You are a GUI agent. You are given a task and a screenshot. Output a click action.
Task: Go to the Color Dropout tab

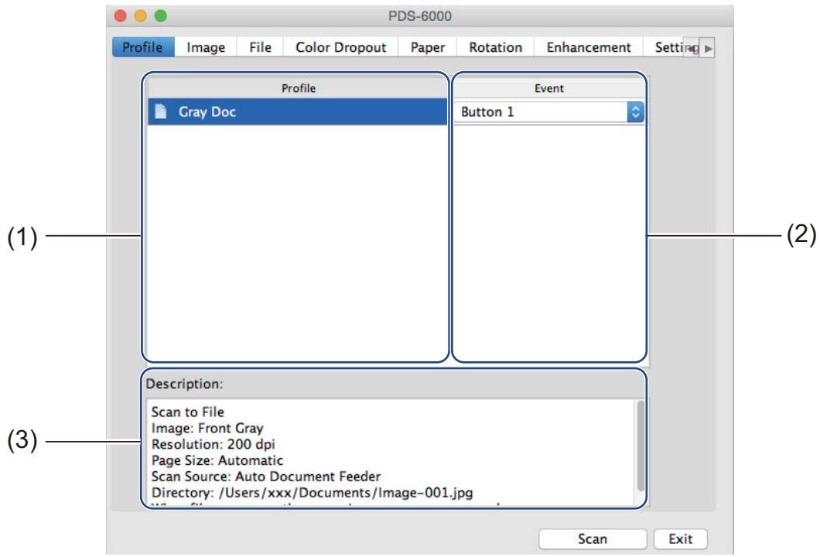pyautogui.click(x=340, y=47)
